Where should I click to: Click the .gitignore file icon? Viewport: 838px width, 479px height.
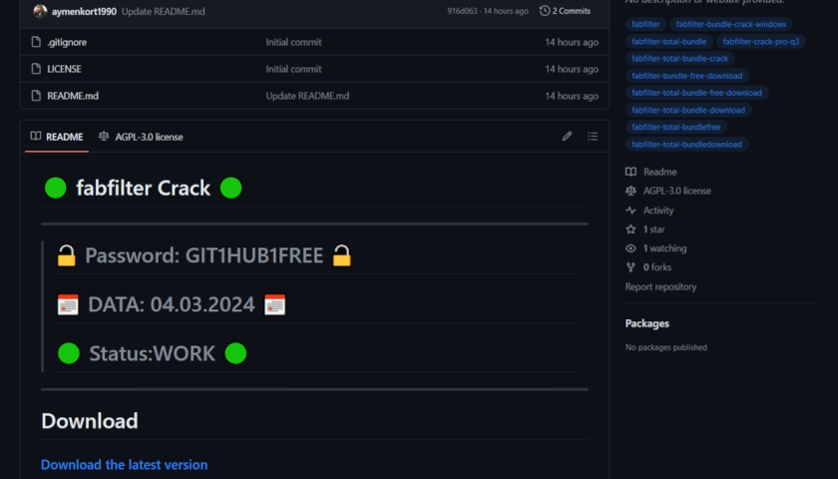pos(36,42)
